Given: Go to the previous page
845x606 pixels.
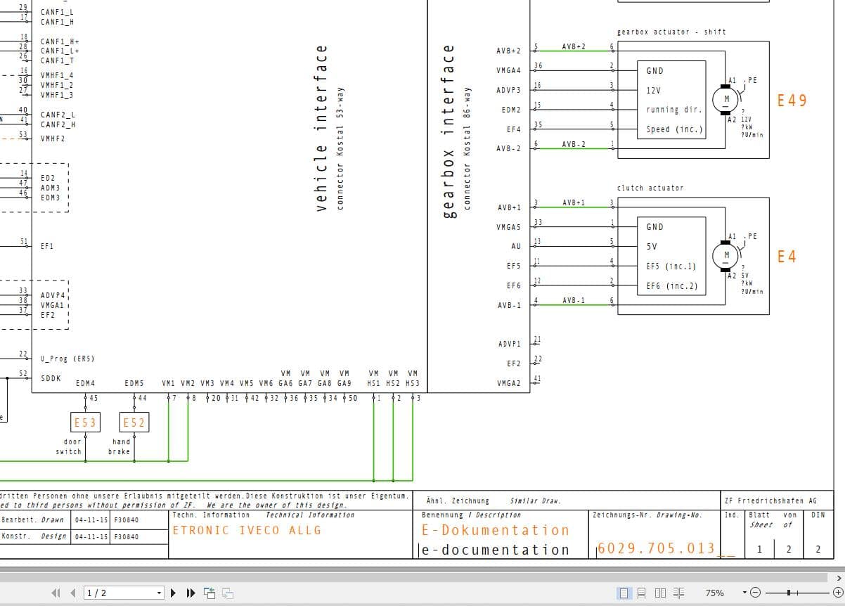Looking at the screenshot, I should pyautogui.click(x=73, y=593).
